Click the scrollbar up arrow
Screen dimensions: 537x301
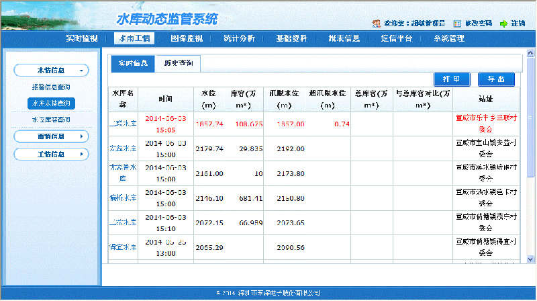[531, 53]
